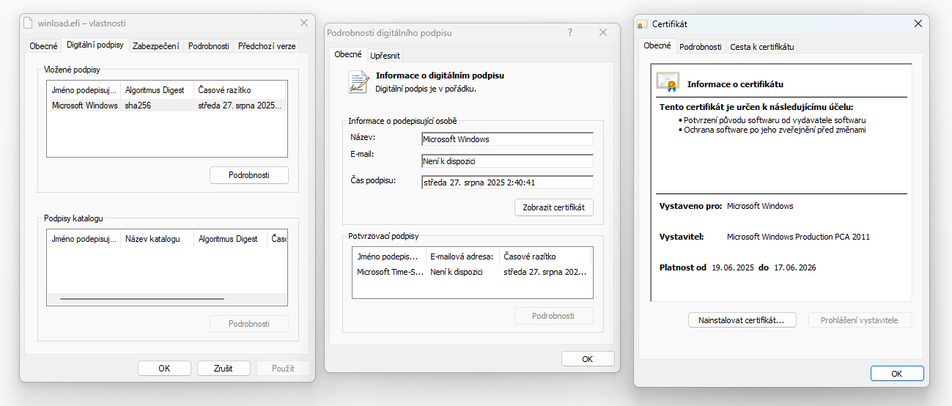Click Algoritmus Digest header in Vložené podpisy
Viewport: 952px width, 406px height.
[157, 90]
